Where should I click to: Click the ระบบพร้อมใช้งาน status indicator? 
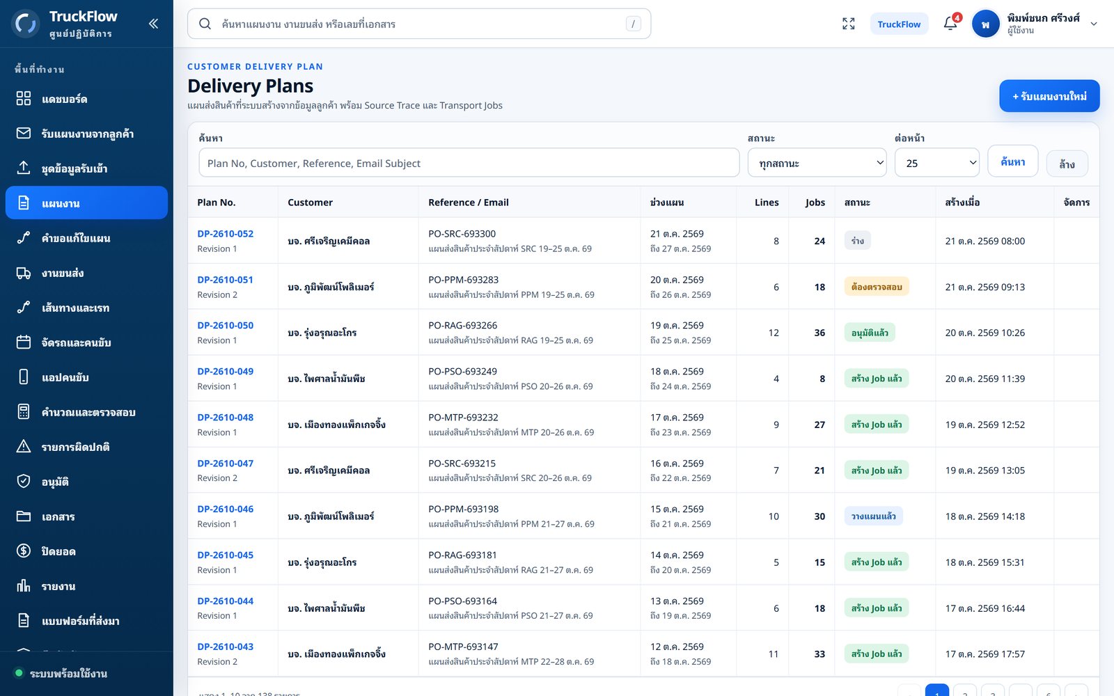[x=61, y=673]
